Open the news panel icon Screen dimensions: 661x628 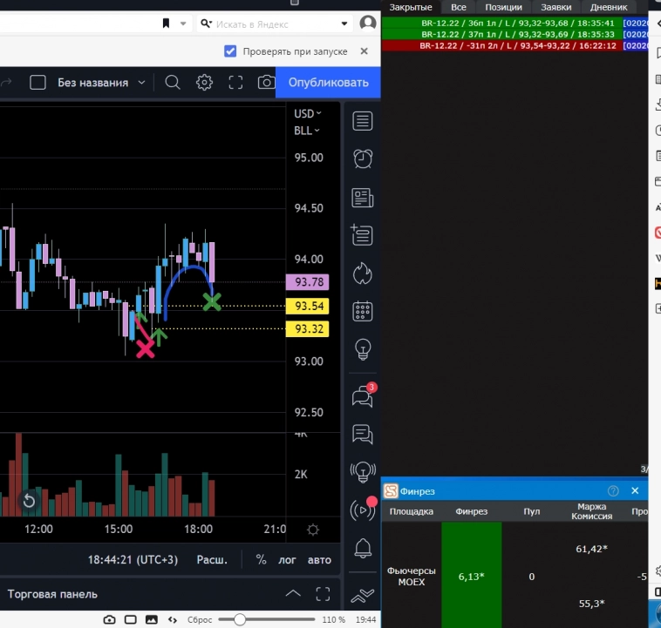click(x=363, y=198)
